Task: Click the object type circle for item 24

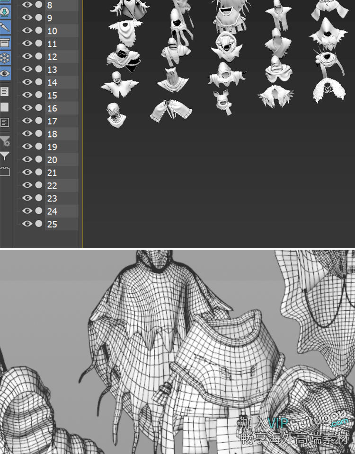Action: pyautogui.click(x=38, y=211)
